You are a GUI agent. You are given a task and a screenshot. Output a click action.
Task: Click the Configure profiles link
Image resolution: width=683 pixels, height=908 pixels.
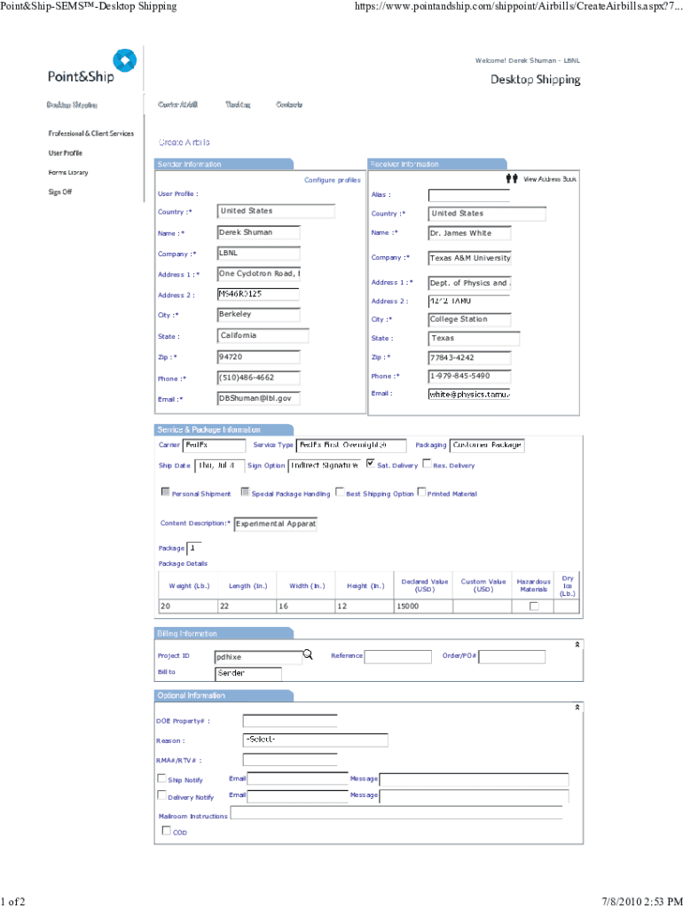click(333, 180)
